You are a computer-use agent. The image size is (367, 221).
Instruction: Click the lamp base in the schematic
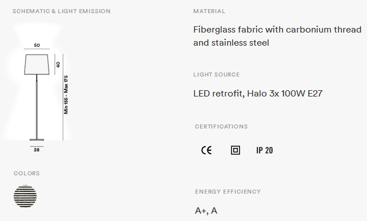(37, 139)
